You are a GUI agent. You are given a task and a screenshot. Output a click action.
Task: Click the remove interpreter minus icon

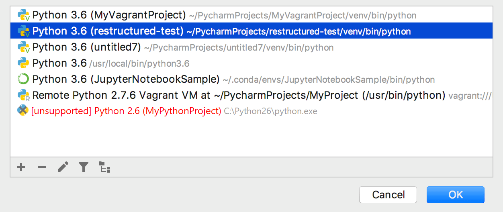click(42, 167)
